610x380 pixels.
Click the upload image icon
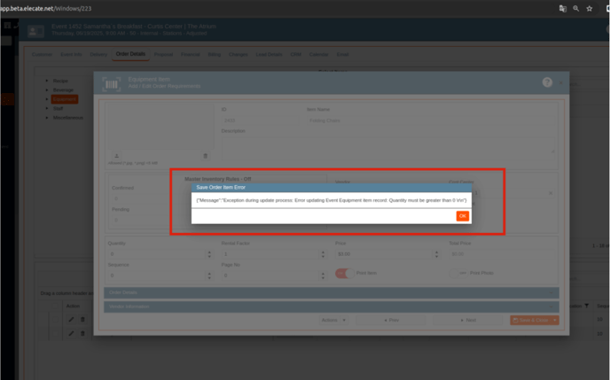click(x=114, y=156)
